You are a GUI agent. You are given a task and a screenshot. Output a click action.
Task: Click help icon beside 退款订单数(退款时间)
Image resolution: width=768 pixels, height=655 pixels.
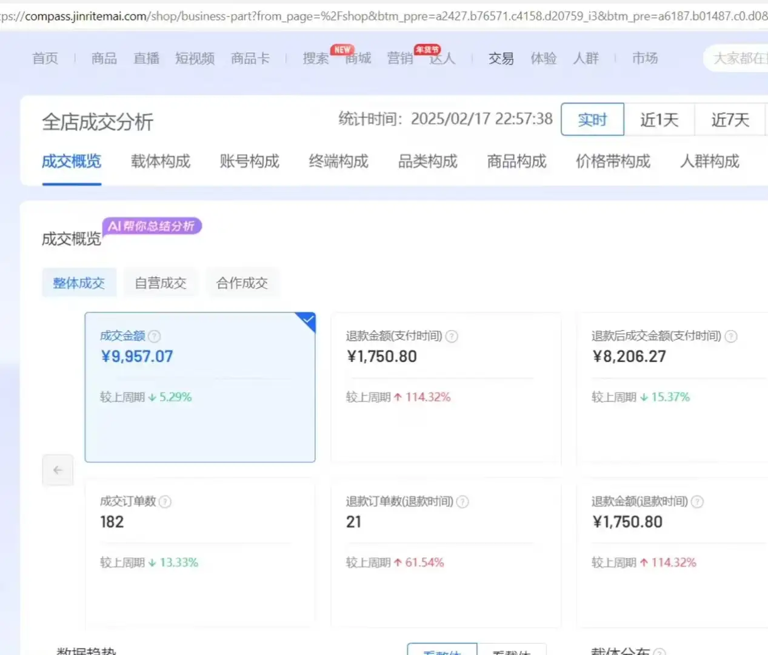click(462, 502)
